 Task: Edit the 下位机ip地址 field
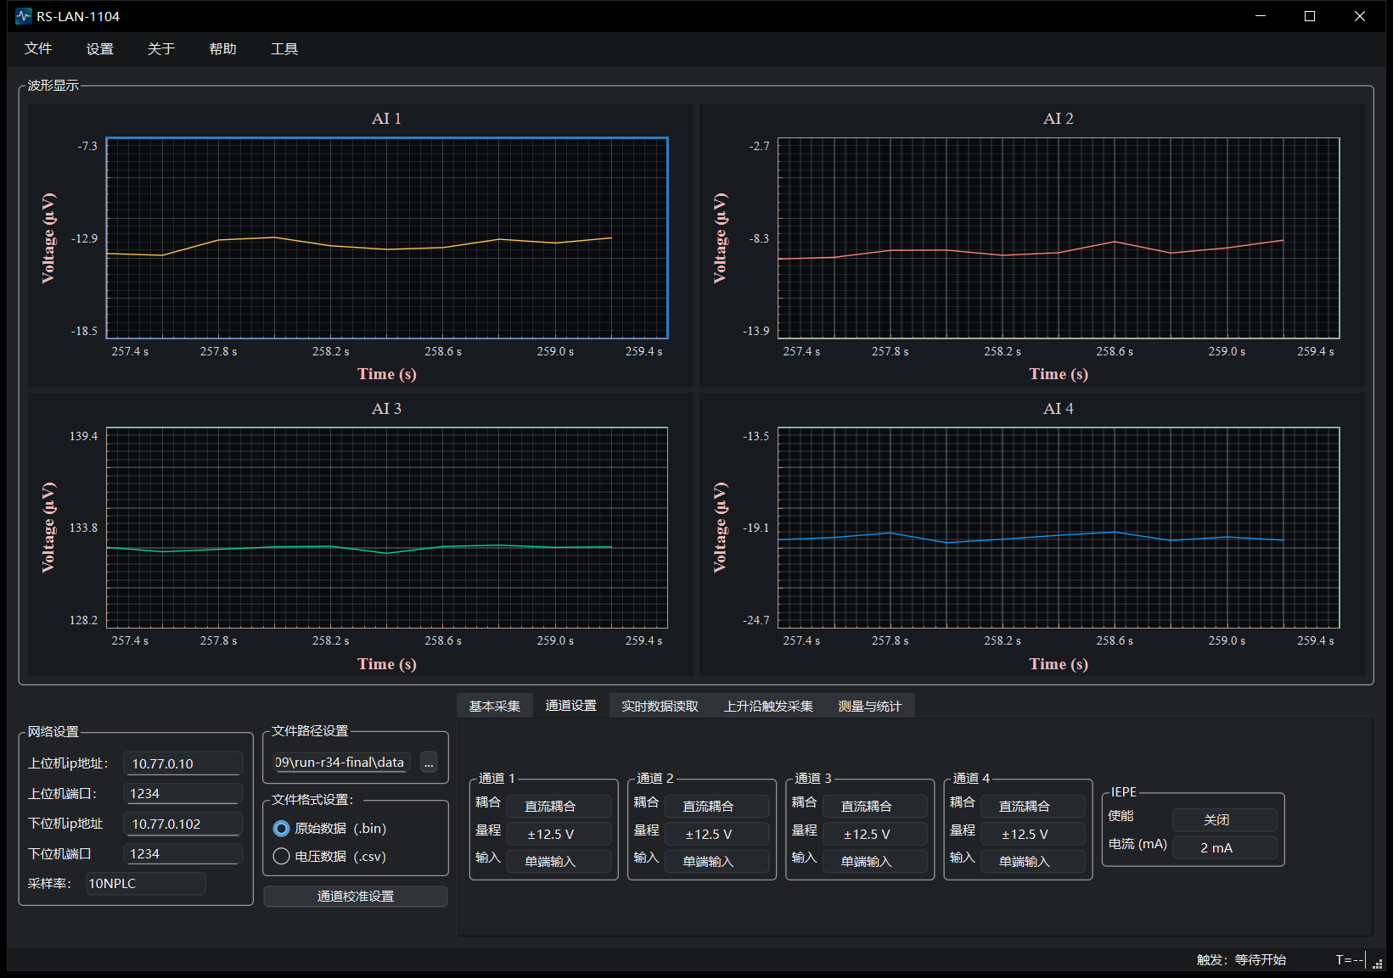pyautogui.click(x=183, y=824)
